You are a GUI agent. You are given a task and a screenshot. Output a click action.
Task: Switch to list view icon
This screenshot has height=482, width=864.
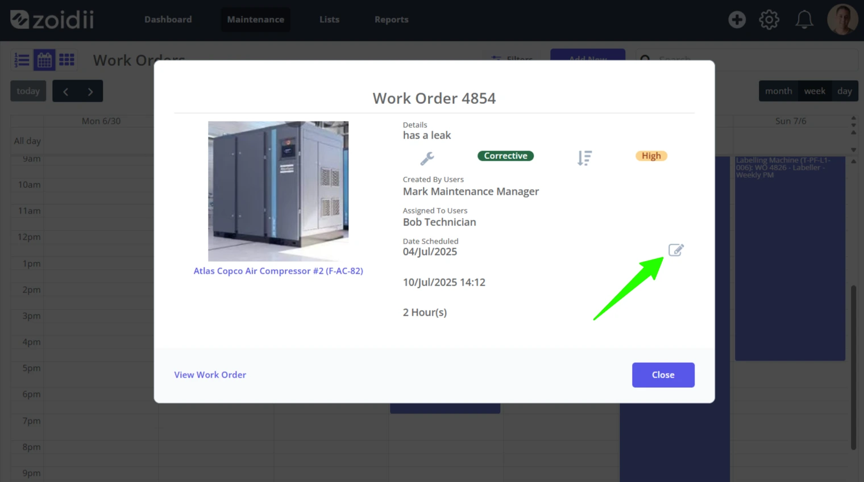22,60
